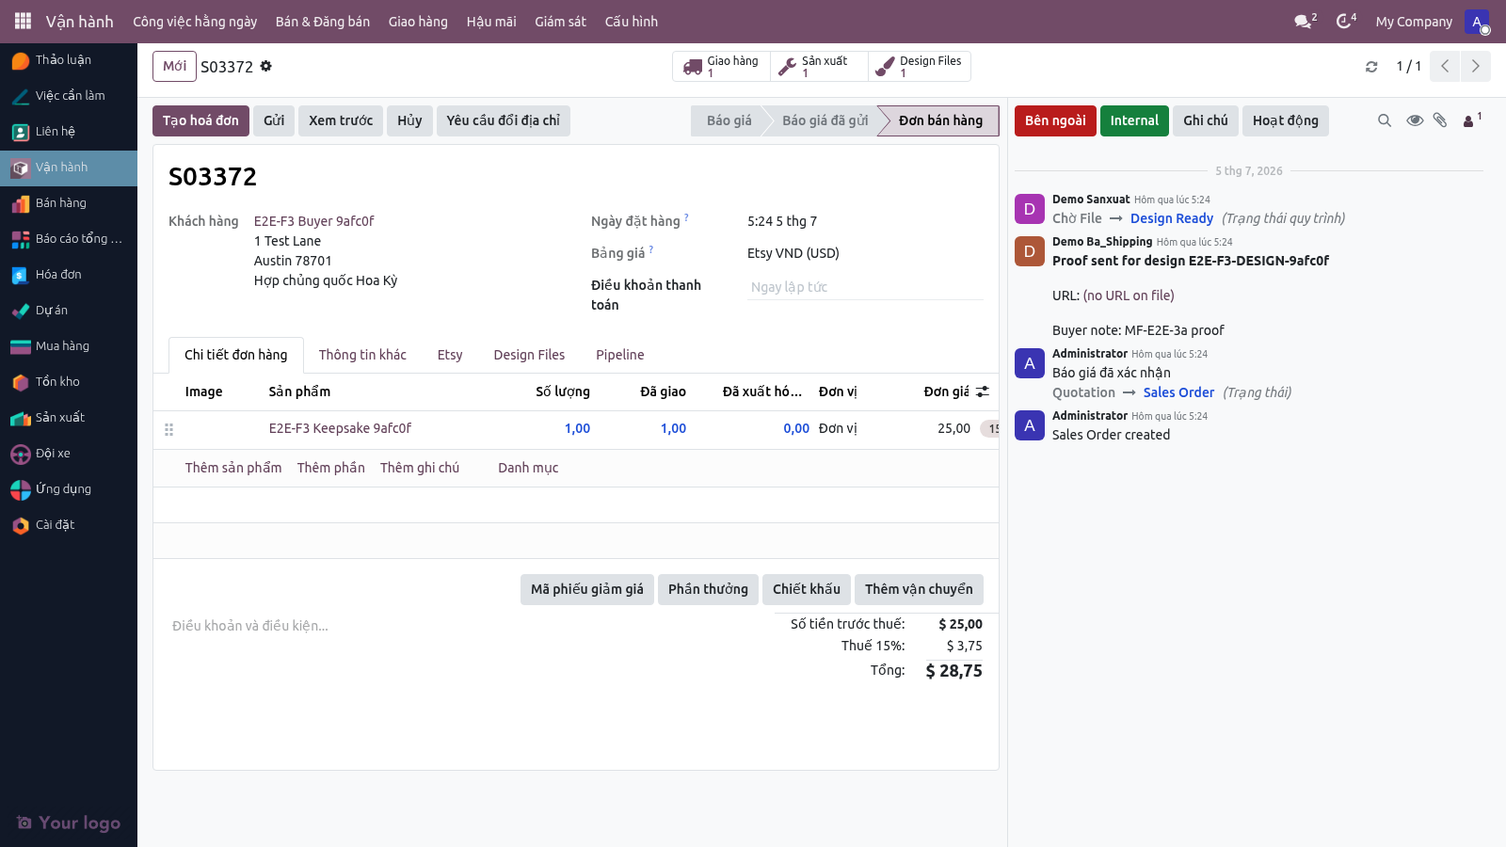Open My Company switcher dropdown
This screenshot has width=1506, height=847.
(x=1414, y=22)
